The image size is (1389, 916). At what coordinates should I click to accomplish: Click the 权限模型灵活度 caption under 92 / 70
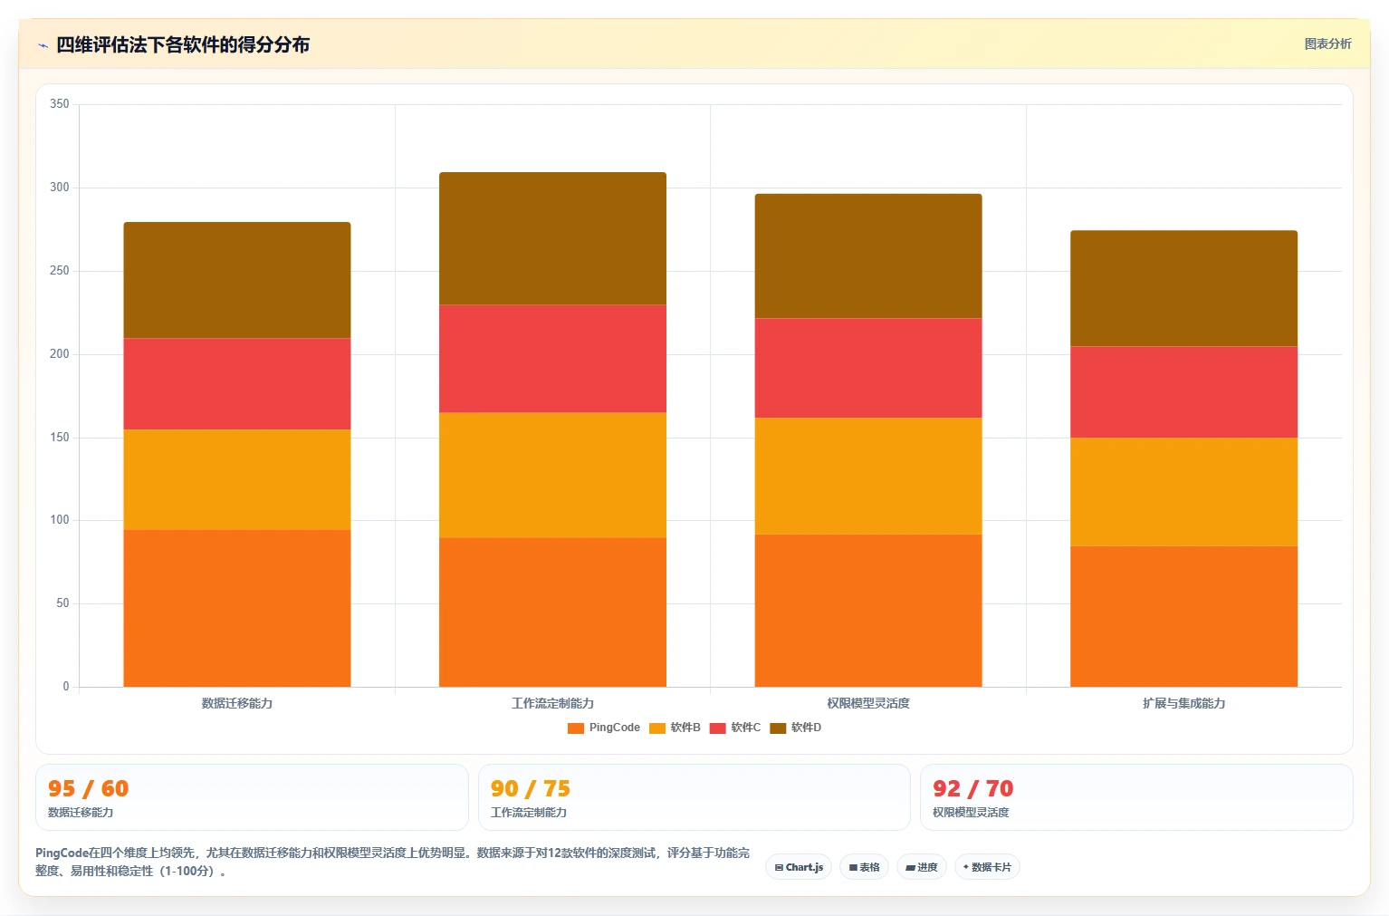point(971,813)
